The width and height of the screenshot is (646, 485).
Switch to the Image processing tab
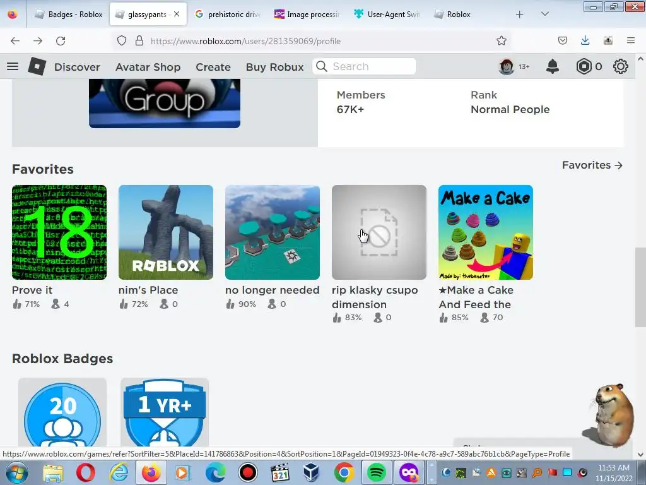click(x=307, y=15)
